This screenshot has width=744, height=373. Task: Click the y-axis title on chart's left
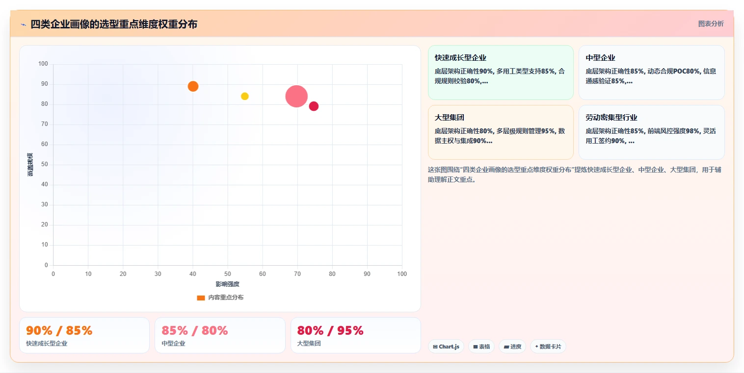tap(30, 165)
